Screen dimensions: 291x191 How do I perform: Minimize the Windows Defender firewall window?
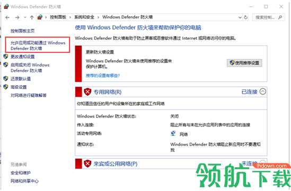pyautogui.click(x=251, y=7)
